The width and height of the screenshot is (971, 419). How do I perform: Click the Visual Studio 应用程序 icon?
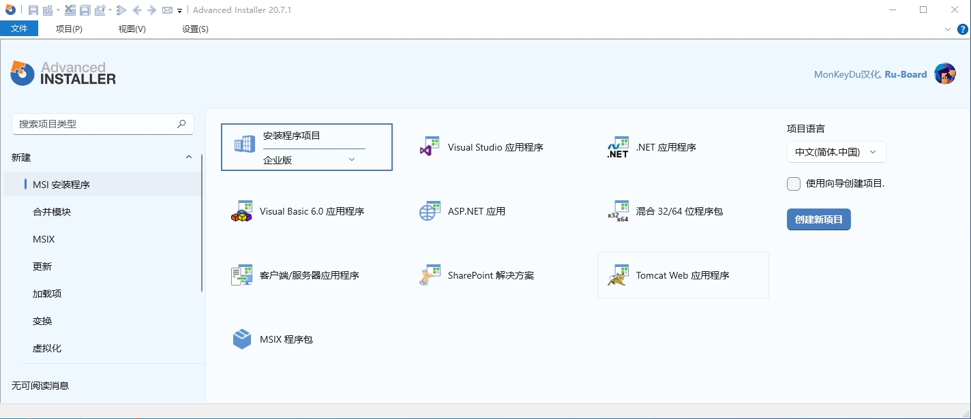(429, 147)
